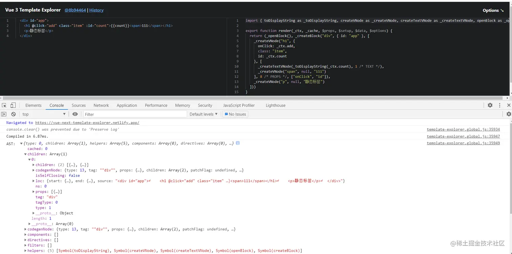Open the JavaScript context 'top' dropdown
Screen dimensions: 512x254
[x=44, y=114]
